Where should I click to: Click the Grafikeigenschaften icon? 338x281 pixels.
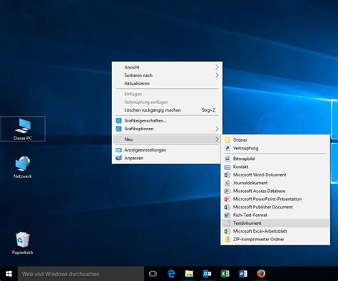point(118,121)
